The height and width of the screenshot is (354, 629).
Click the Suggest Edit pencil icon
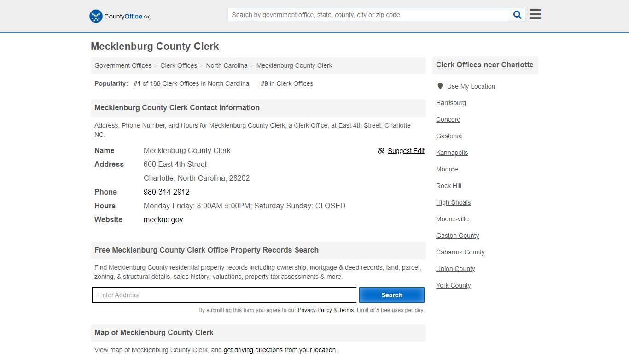(x=381, y=151)
